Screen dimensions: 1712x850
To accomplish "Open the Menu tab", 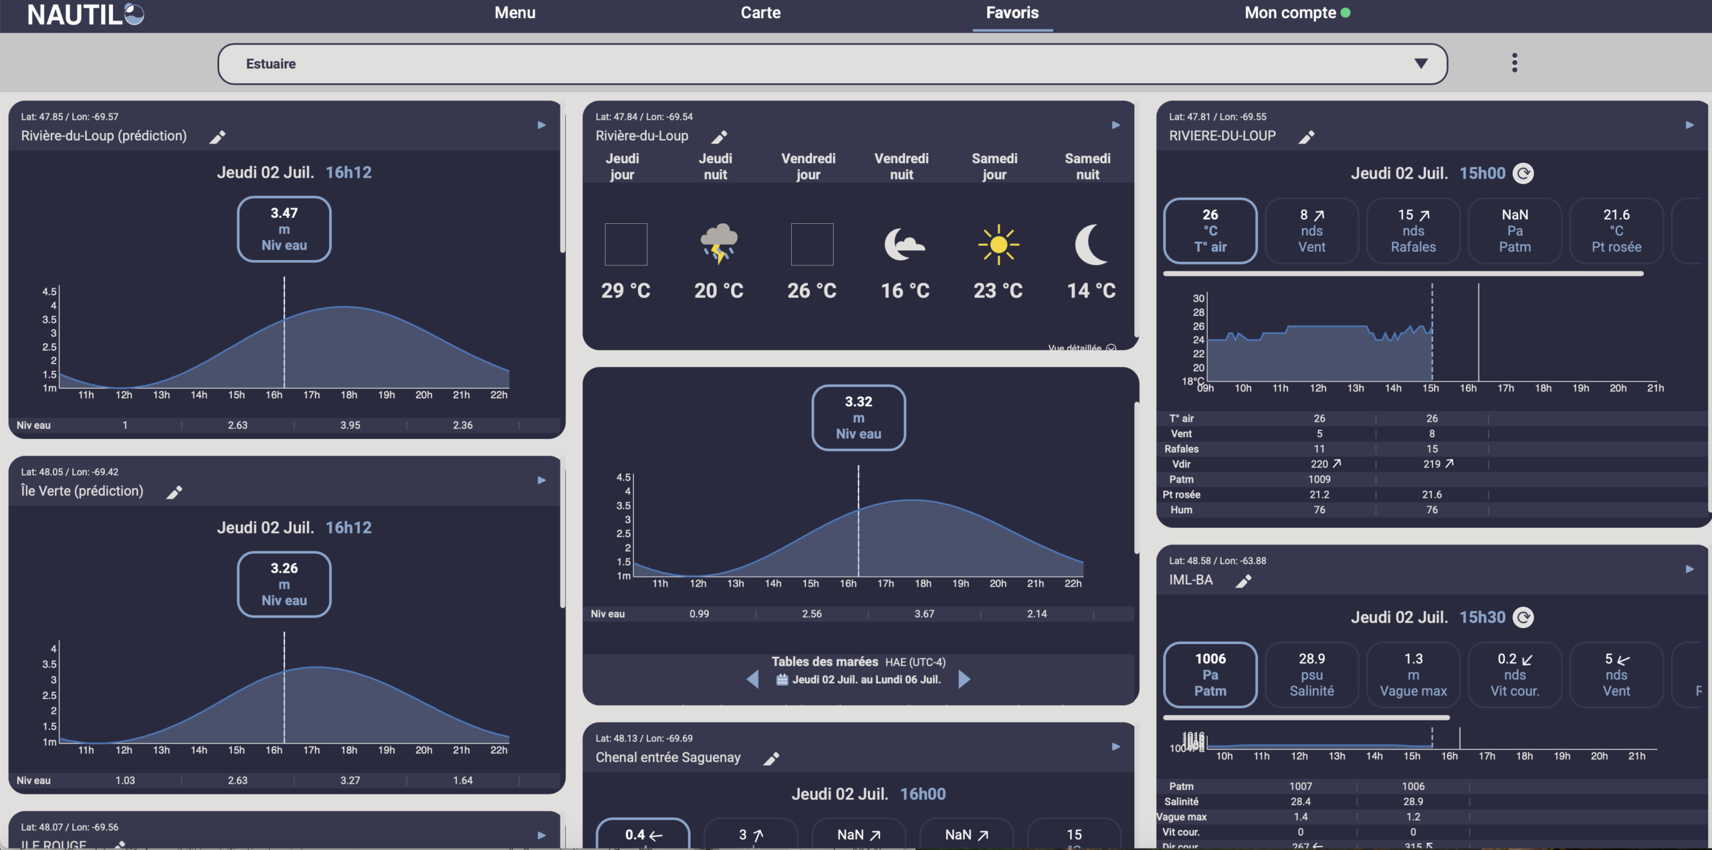I will coord(515,13).
